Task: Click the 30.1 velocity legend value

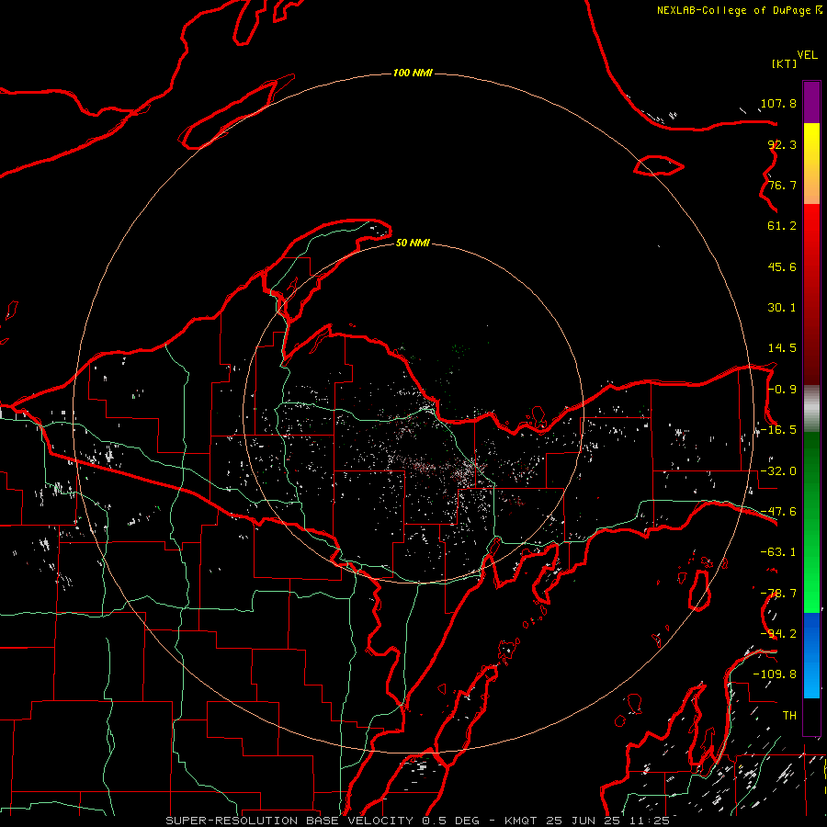Action: [782, 308]
